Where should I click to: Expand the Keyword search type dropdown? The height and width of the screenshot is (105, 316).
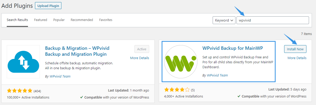pyautogui.click(x=224, y=20)
